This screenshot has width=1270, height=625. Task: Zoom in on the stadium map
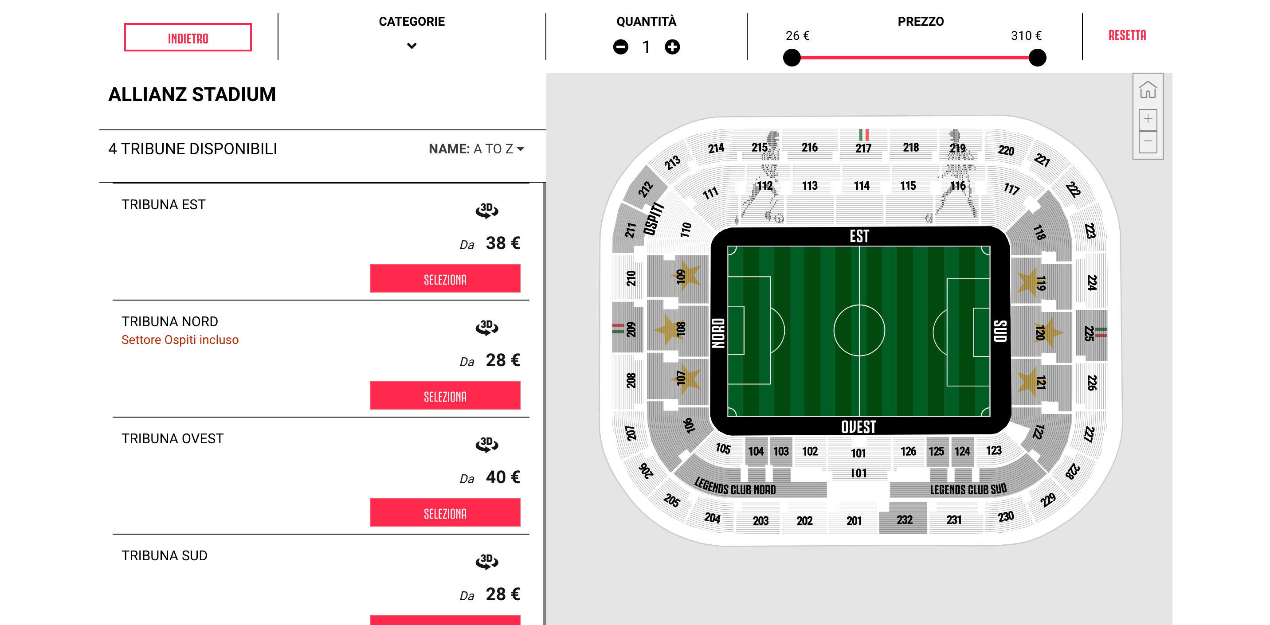[1148, 119]
